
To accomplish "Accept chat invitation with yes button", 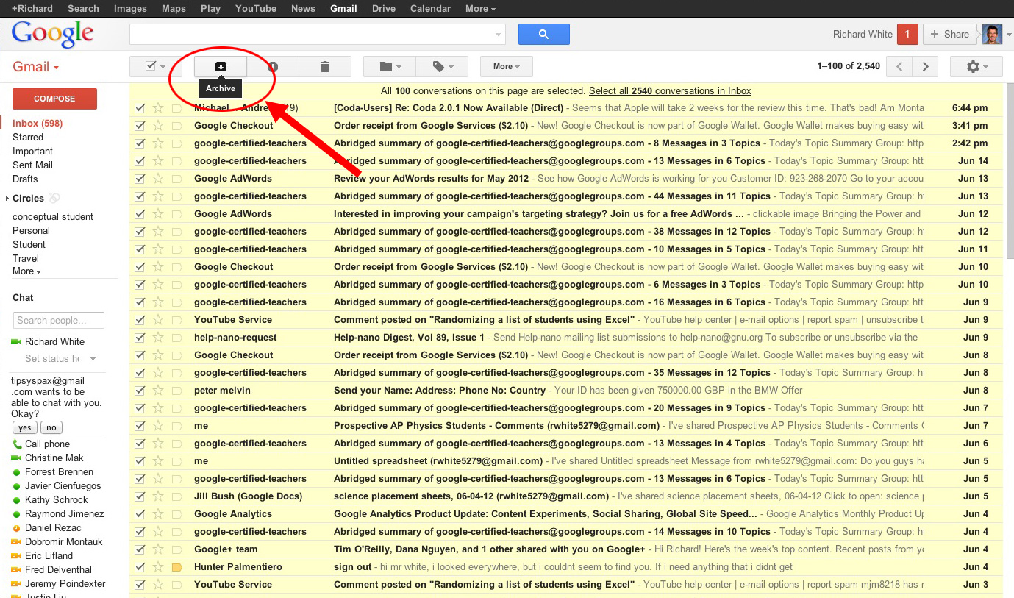I will tap(24, 427).
